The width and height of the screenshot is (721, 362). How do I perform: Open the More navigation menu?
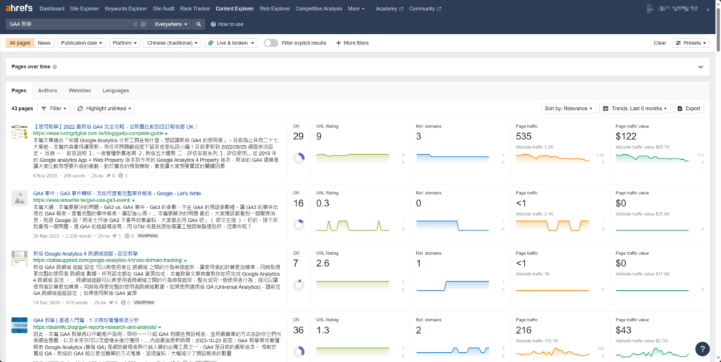tap(356, 8)
